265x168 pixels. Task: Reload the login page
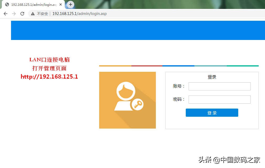click(x=22, y=13)
